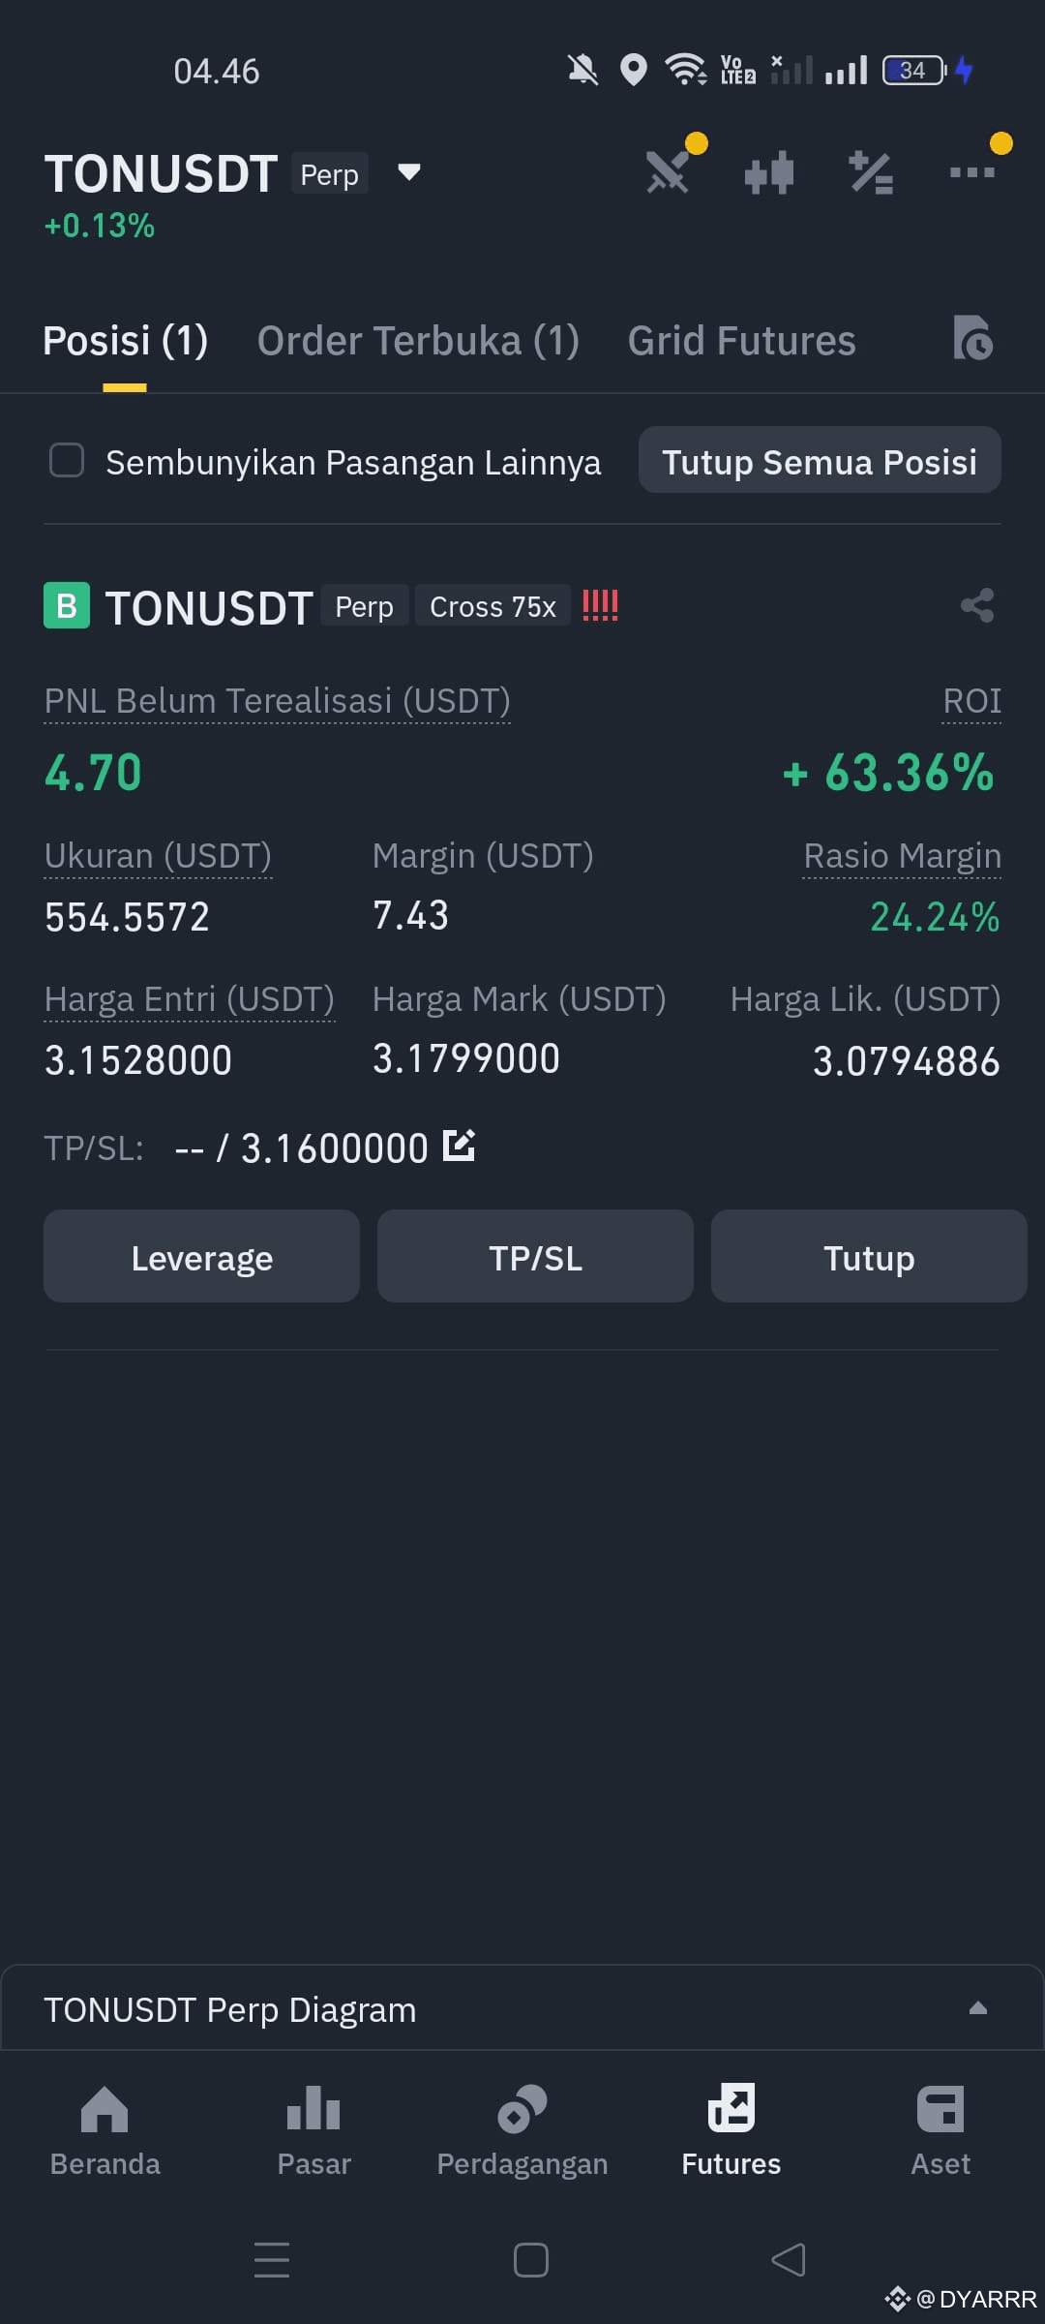This screenshot has width=1045, height=2324.
Task: Open the candlestick chart icon
Action: point(769,173)
